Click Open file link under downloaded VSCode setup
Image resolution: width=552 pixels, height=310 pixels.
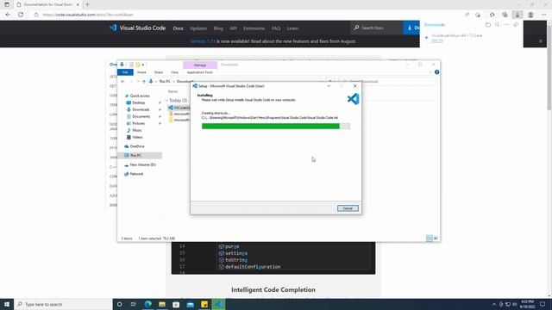tap(437, 40)
